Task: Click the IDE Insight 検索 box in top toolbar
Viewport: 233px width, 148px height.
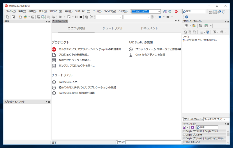Action: (194, 11)
